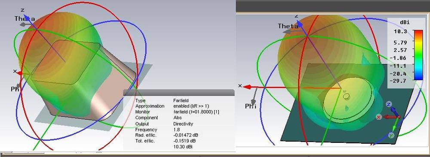Click the green y ball on orientation gizmo

[x=391, y=135]
